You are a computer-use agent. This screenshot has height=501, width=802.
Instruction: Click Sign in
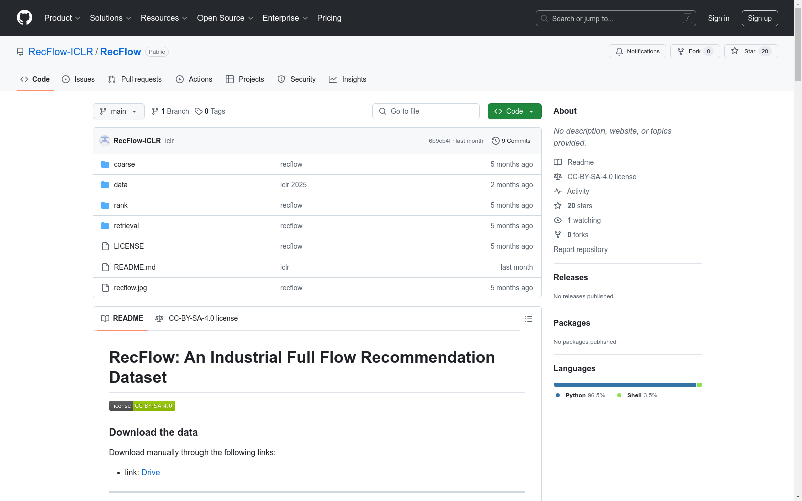(719, 18)
